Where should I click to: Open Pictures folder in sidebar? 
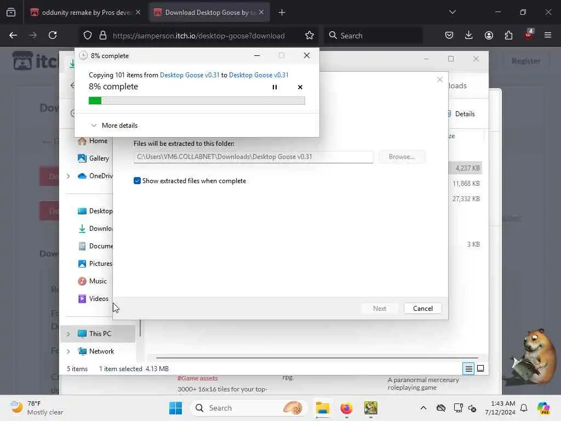pos(95,264)
